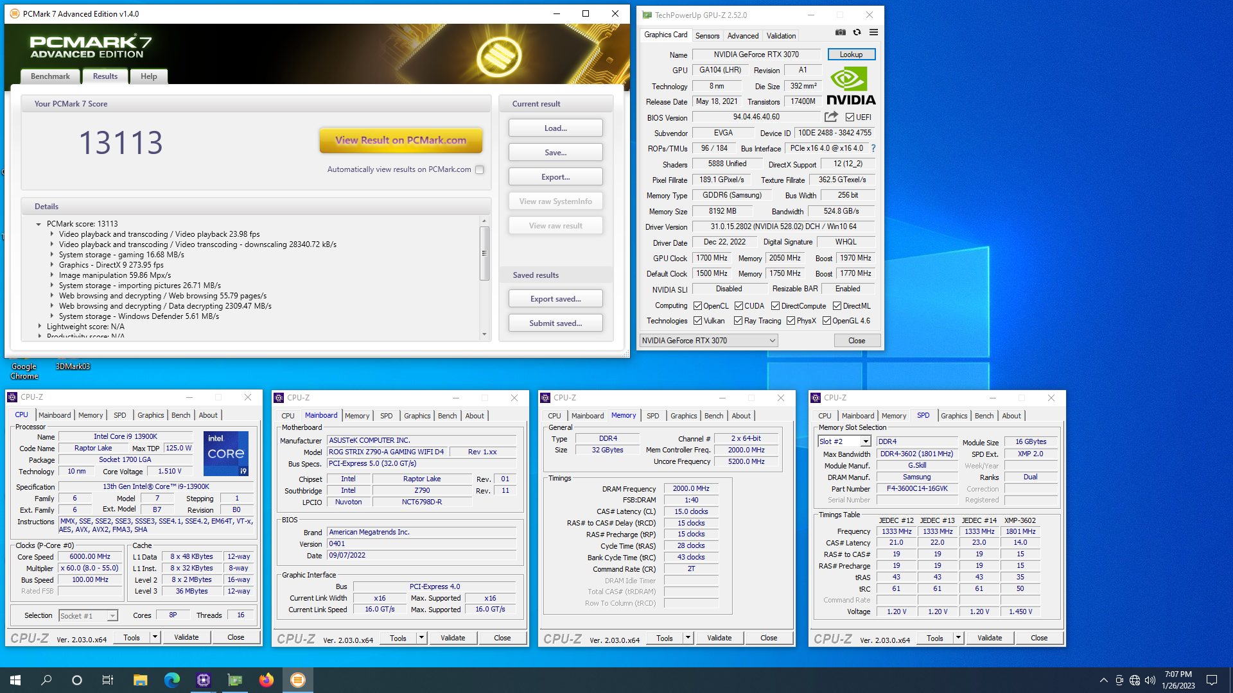
Task: Click the 13113 PCMark score number
Action: coord(121,142)
